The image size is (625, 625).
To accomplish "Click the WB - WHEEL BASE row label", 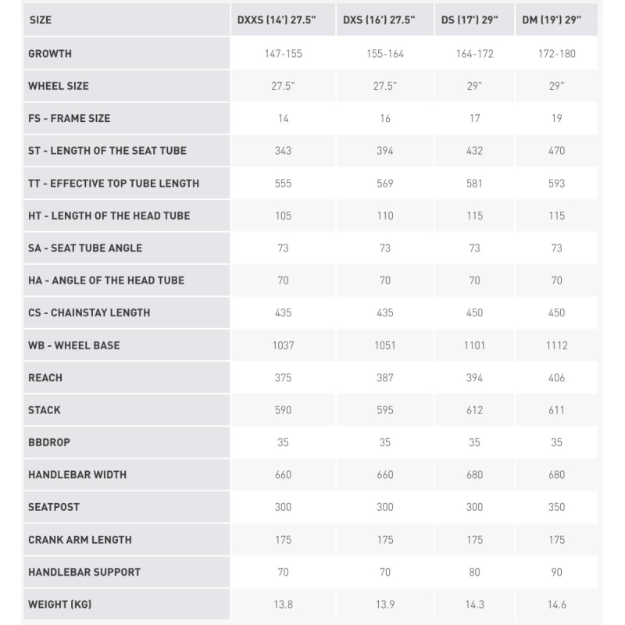I will pyautogui.click(x=74, y=345).
